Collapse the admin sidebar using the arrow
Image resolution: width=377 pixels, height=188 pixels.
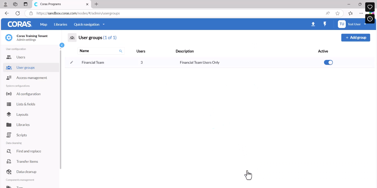(62, 45)
